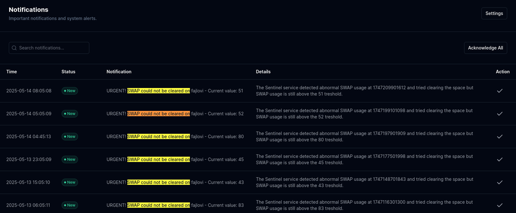Viewport: 516px width, 213px height.
Task: Acknowledge the 08:05:08 notification checkmark
Action: [x=499, y=91]
